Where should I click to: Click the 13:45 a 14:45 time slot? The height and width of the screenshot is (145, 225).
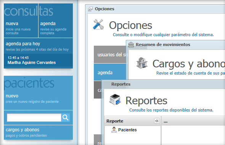[x=18, y=58]
